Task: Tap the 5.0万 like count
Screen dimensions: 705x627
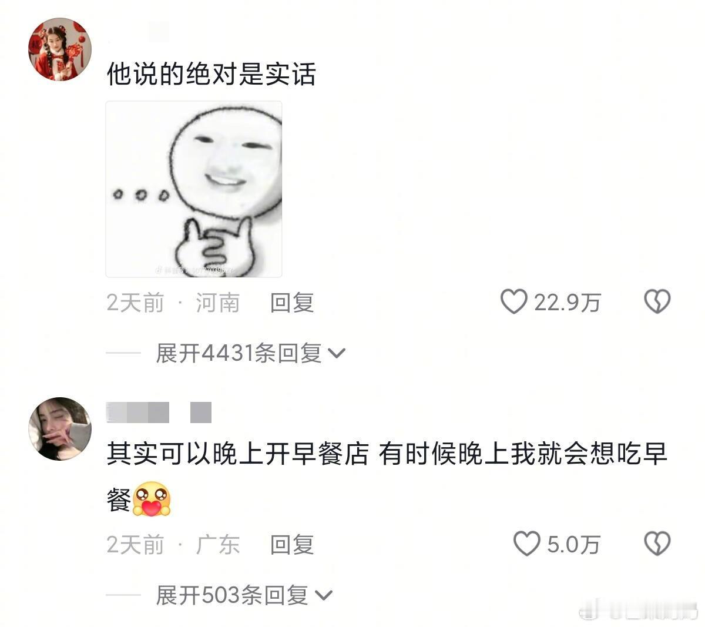Action: (x=573, y=545)
